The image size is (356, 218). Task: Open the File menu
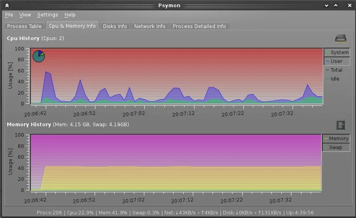[9, 15]
